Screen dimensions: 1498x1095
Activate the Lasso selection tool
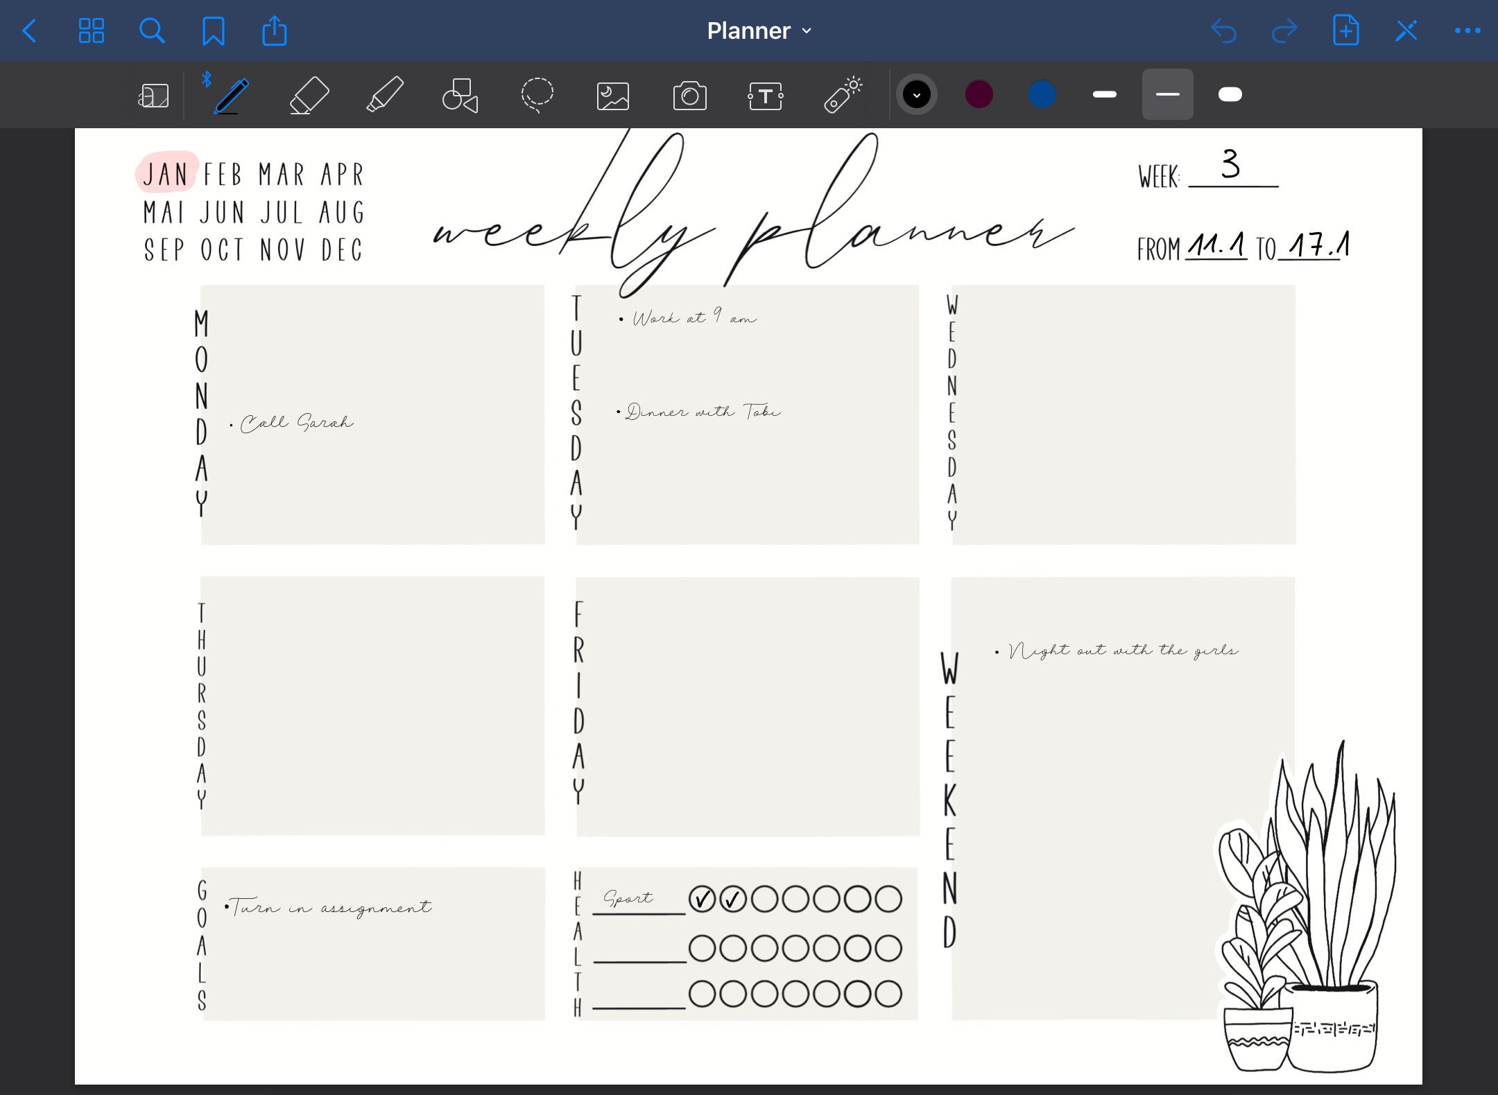coord(537,95)
